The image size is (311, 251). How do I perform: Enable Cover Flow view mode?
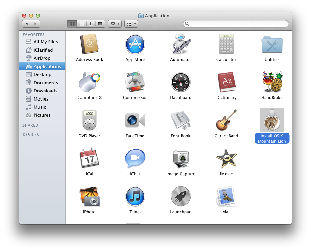click(100, 24)
